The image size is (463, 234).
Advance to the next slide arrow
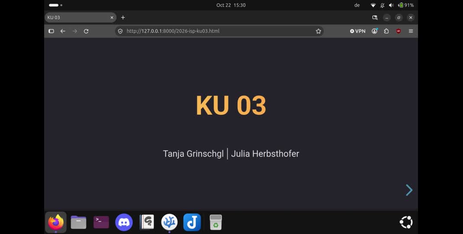(409, 190)
